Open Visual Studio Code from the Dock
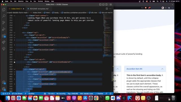This screenshot has width=181, height=102. tap(113, 98)
